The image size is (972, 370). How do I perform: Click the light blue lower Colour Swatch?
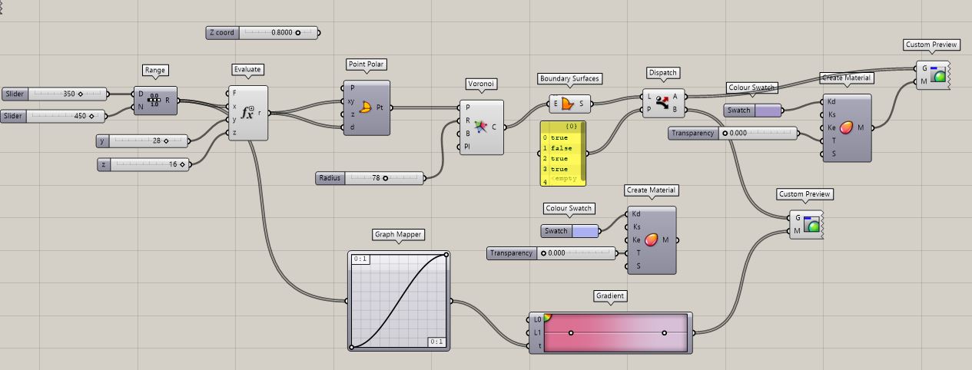coord(585,231)
